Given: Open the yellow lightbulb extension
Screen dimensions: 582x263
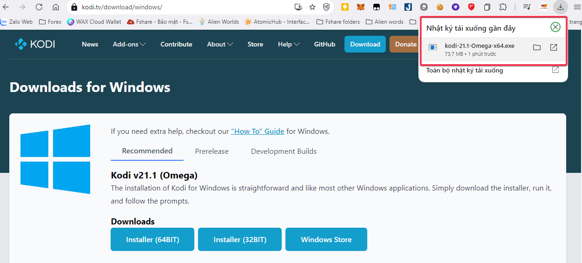Looking at the screenshot, I should (x=345, y=7).
